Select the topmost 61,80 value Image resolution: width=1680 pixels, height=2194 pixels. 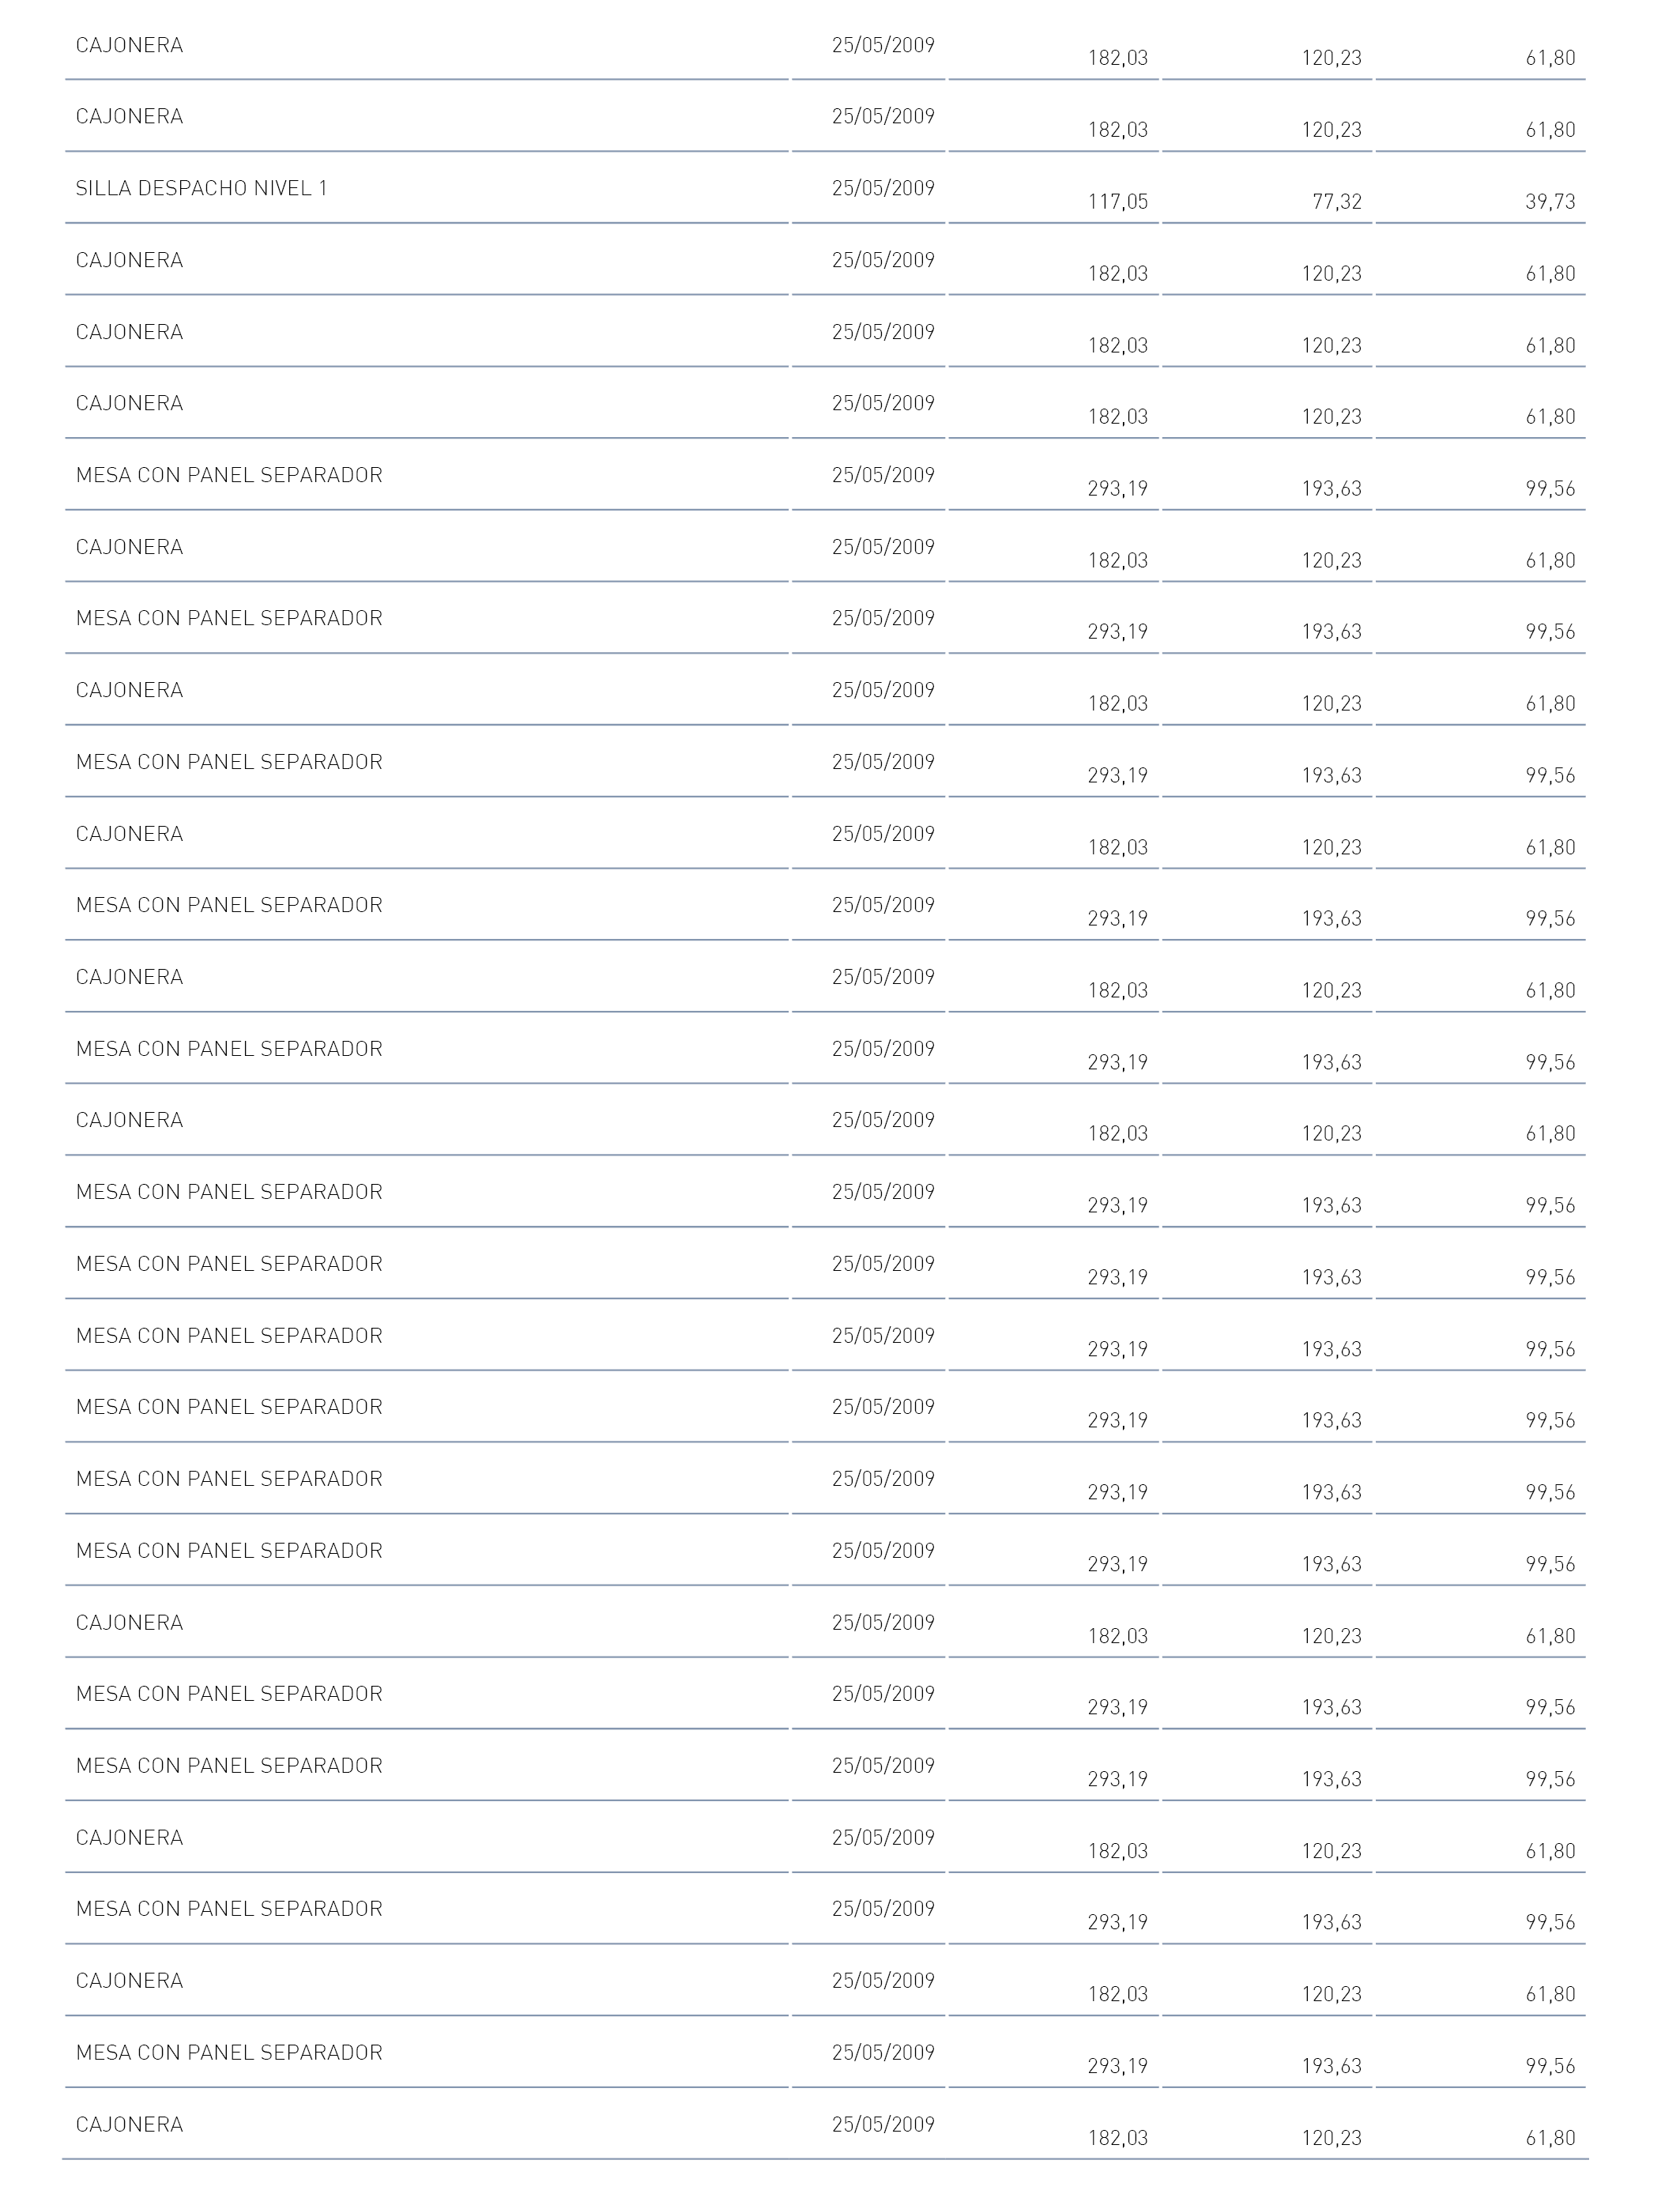coord(1550,58)
